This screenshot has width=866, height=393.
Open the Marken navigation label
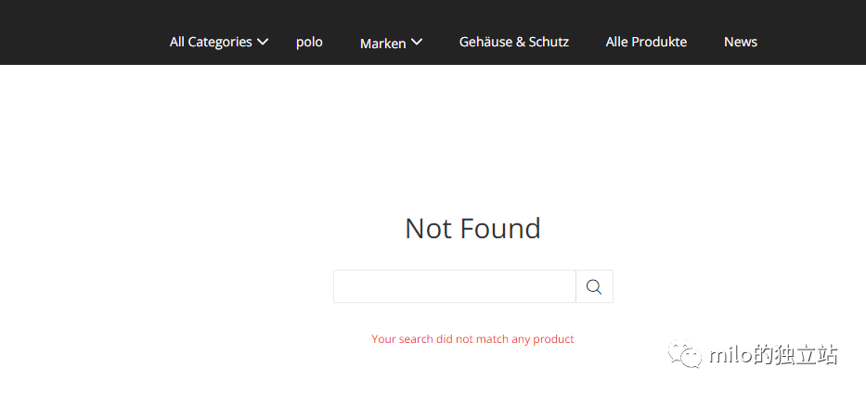pyautogui.click(x=382, y=43)
